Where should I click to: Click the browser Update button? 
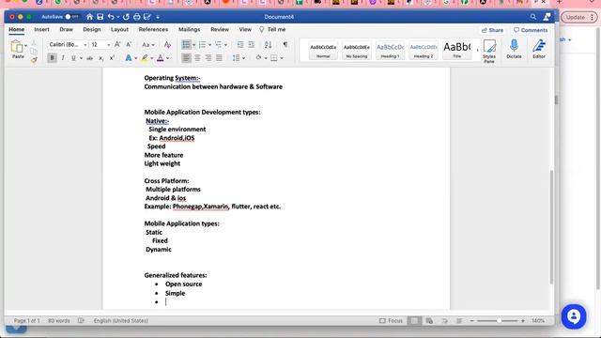point(578,17)
